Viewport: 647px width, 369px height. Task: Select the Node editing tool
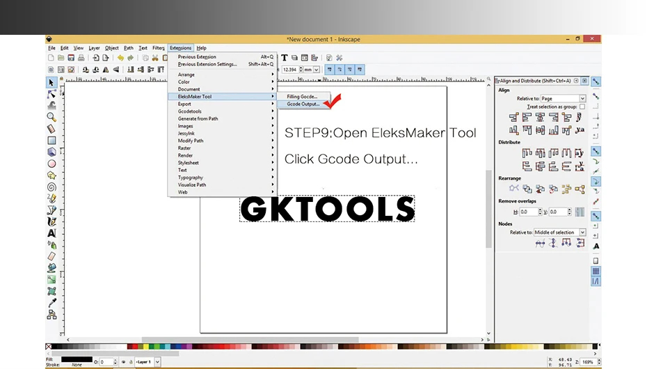pos(51,94)
